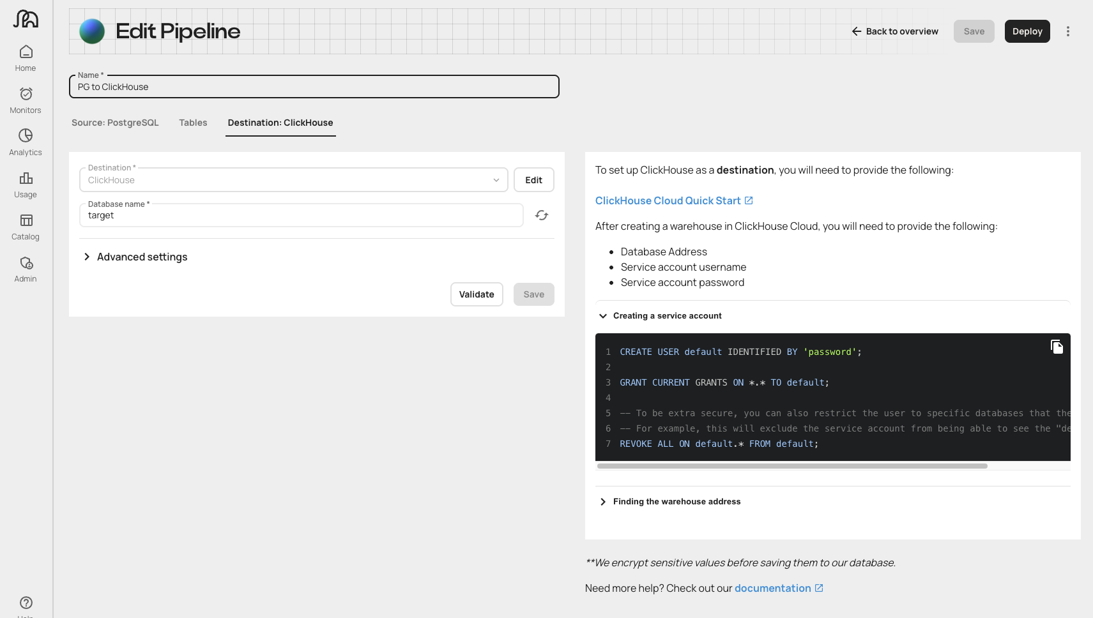Open the Home section in the sidebar

[x=26, y=57]
